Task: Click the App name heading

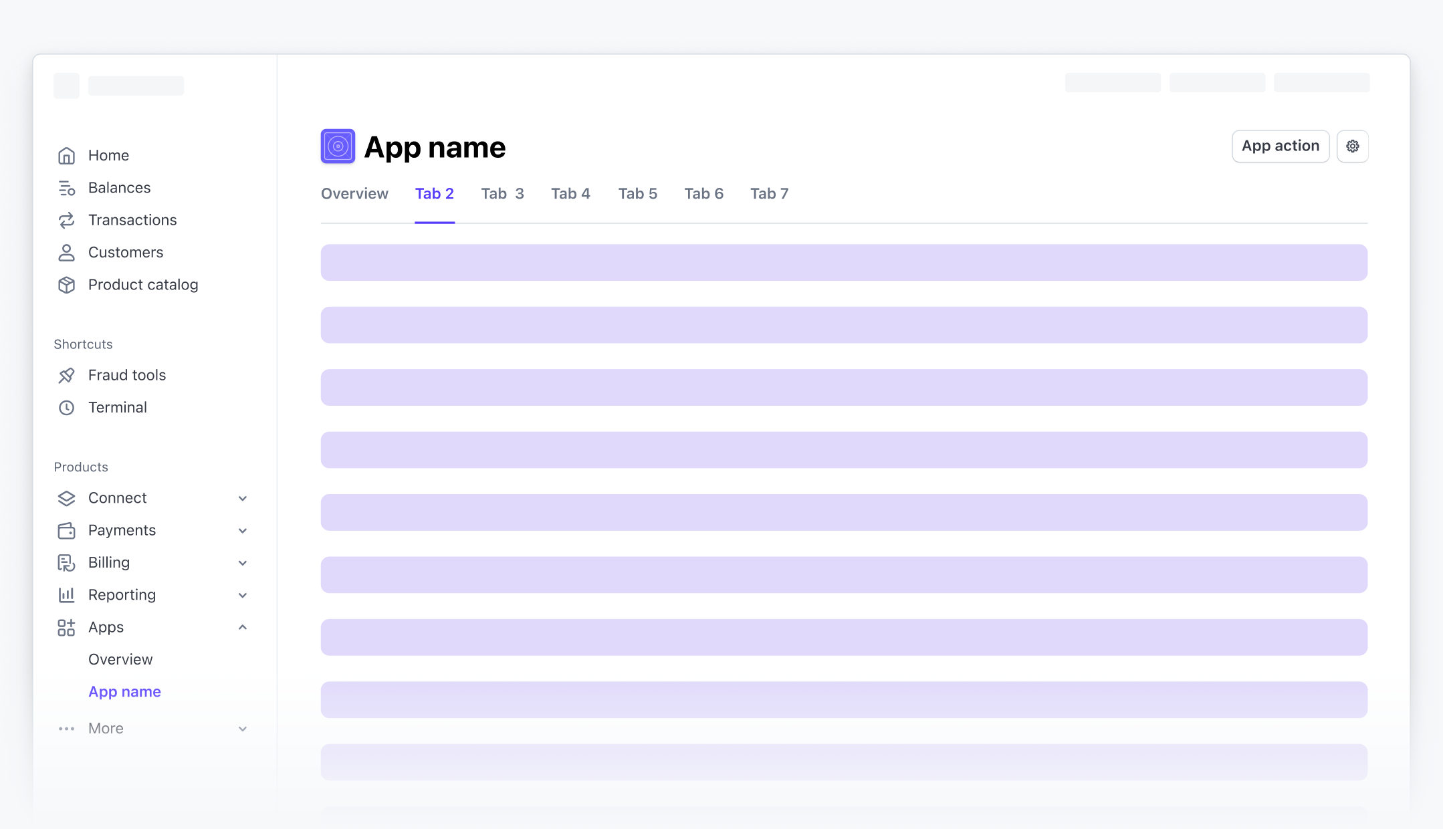Action: tap(435, 147)
